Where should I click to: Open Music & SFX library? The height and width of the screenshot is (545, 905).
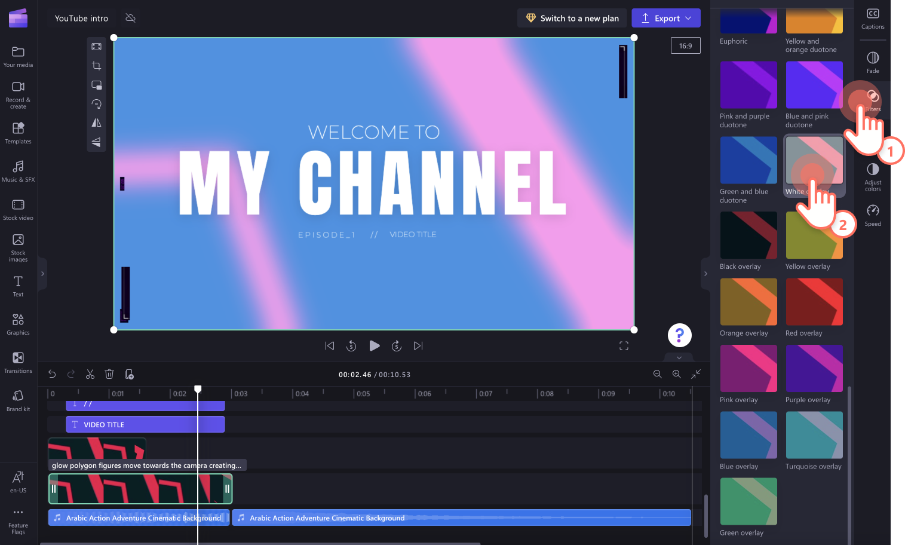[18, 171]
